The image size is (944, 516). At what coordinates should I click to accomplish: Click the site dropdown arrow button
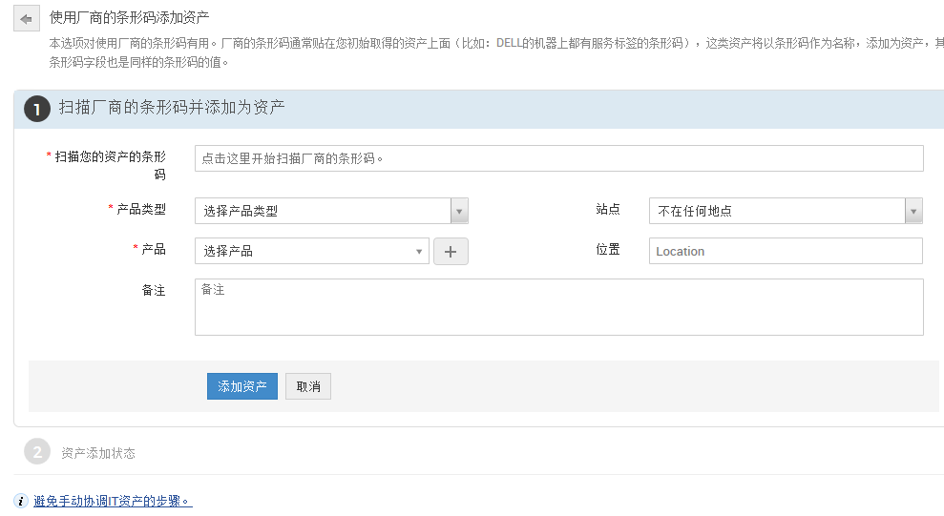coord(913,211)
